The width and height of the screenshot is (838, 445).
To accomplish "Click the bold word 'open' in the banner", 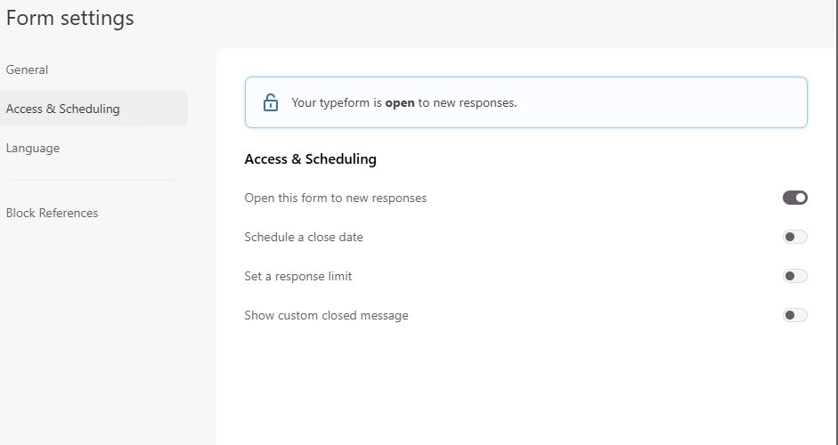I will coord(400,102).
